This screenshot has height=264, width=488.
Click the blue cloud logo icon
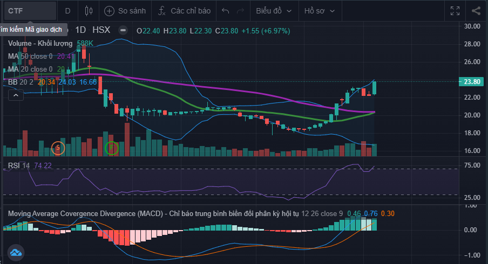16,252
